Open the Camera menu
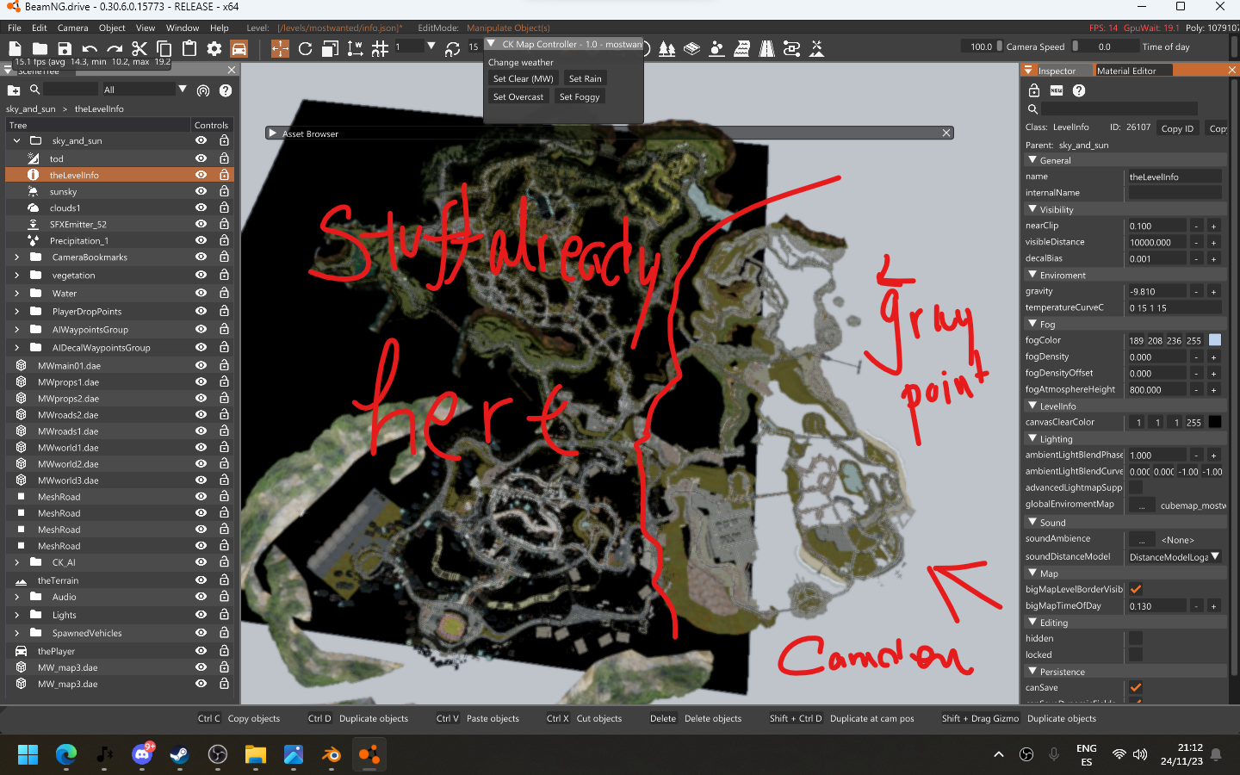1240x775 pixels. click(x=73, y=28)
